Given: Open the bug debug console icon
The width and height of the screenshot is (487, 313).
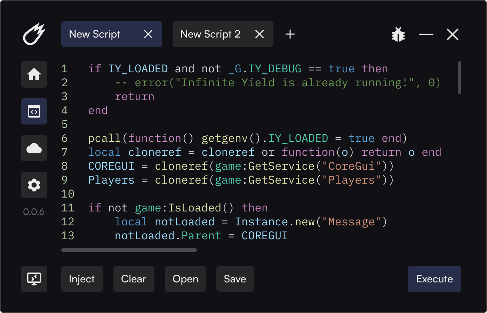Looking at the screenshot, I should [x=398, y=34].
